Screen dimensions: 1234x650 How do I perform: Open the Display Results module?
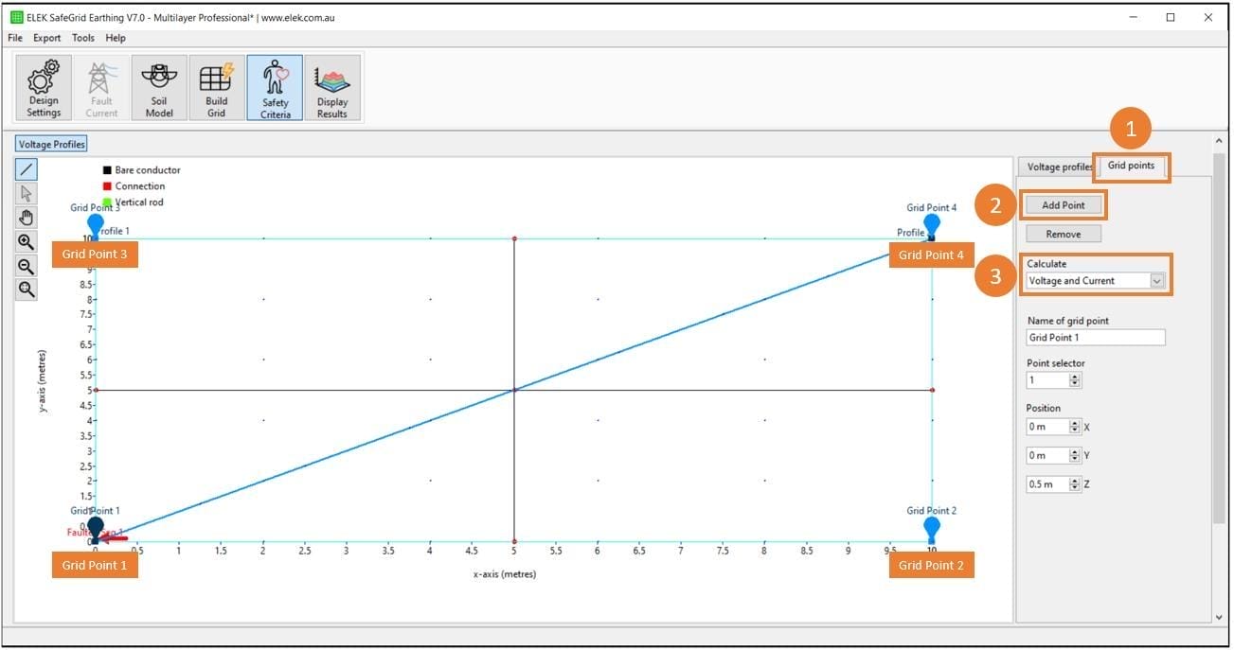point(332,88)
